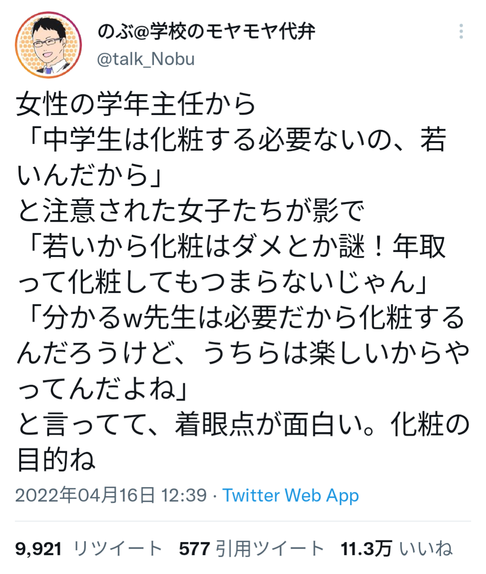Select the line starting 「若いから化粧はダメ
Screen dimensions: 486x574
231,247
